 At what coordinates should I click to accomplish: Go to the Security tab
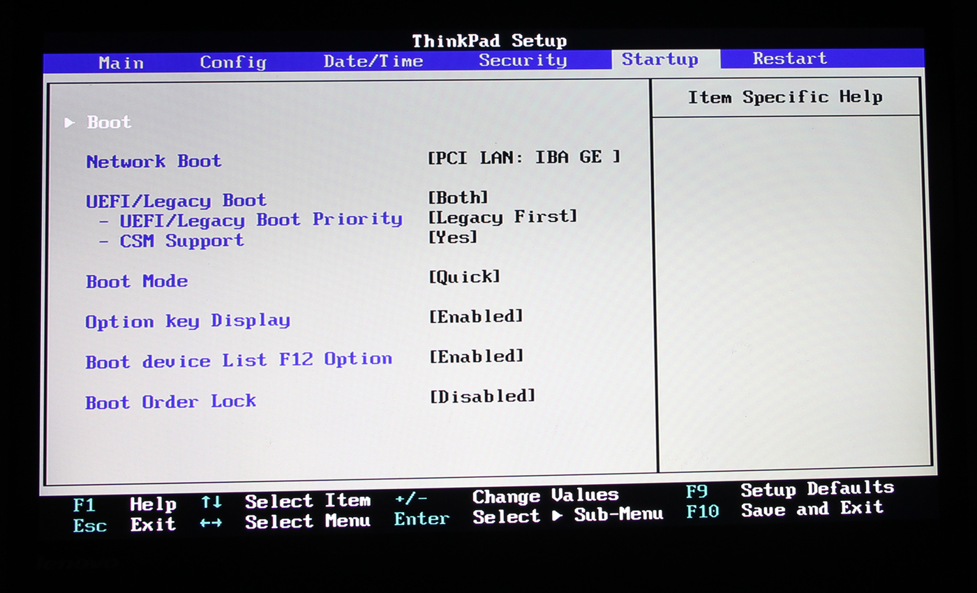click(523, 60)
